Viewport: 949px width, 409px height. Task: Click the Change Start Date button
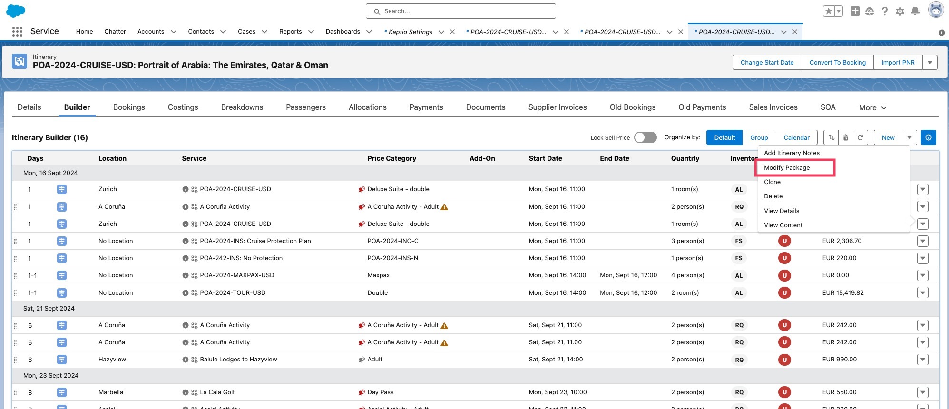(767, 62)
